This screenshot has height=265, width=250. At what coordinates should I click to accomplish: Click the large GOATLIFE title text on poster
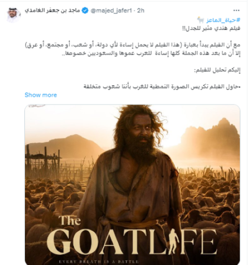132,241
